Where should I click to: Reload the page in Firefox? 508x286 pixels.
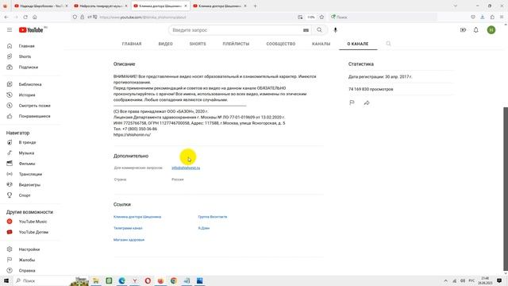click(x=25, y=17)
